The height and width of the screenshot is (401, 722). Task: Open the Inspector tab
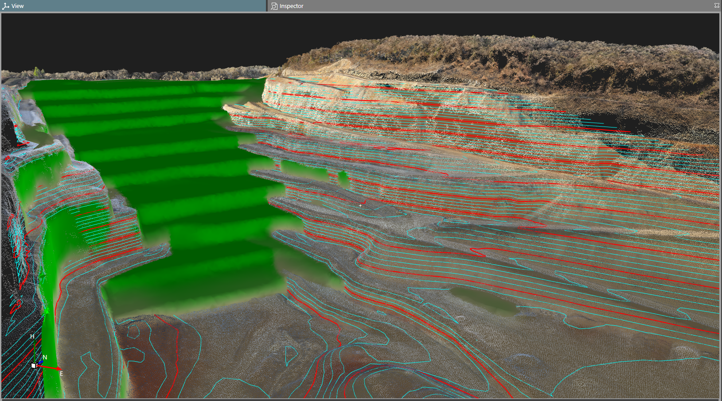pos(291,6)
